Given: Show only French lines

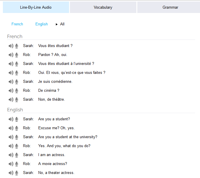Looking at the screenshot, I should (17, 24).
